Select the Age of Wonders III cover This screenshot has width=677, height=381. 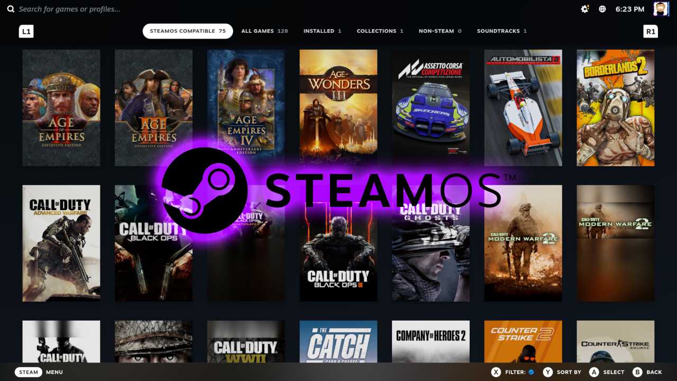[338, 108]
